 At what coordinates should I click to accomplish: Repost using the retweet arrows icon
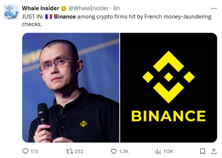point(69,151)
